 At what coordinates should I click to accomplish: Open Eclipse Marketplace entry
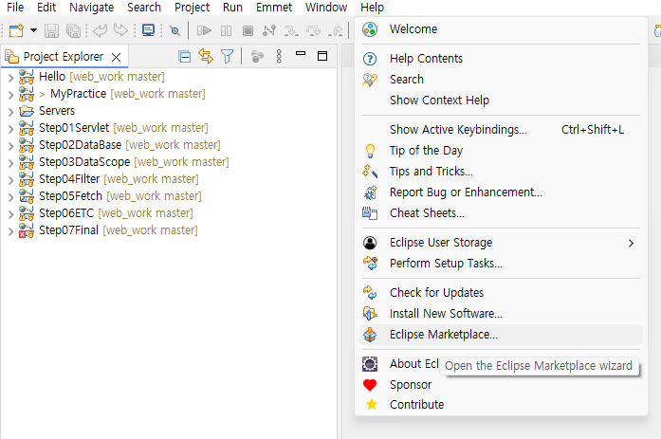(x=501, y=335)
